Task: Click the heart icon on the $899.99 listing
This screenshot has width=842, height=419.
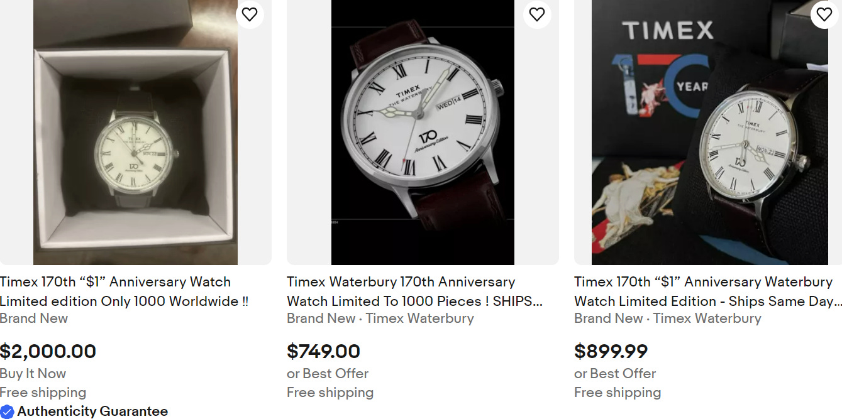Action: click(824, 14)
